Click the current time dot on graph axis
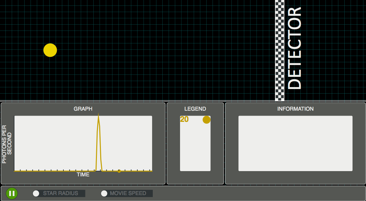 (x=119, y=171)
